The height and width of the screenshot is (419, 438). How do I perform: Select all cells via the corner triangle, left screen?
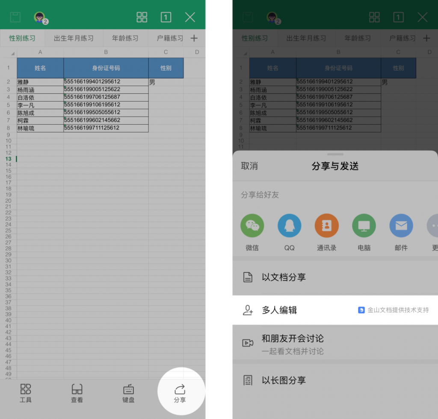(x=12, y=53)
